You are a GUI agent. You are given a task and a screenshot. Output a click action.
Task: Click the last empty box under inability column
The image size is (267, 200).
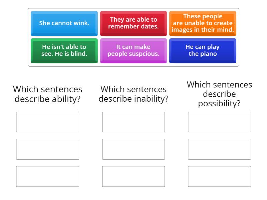pos(133,176)
